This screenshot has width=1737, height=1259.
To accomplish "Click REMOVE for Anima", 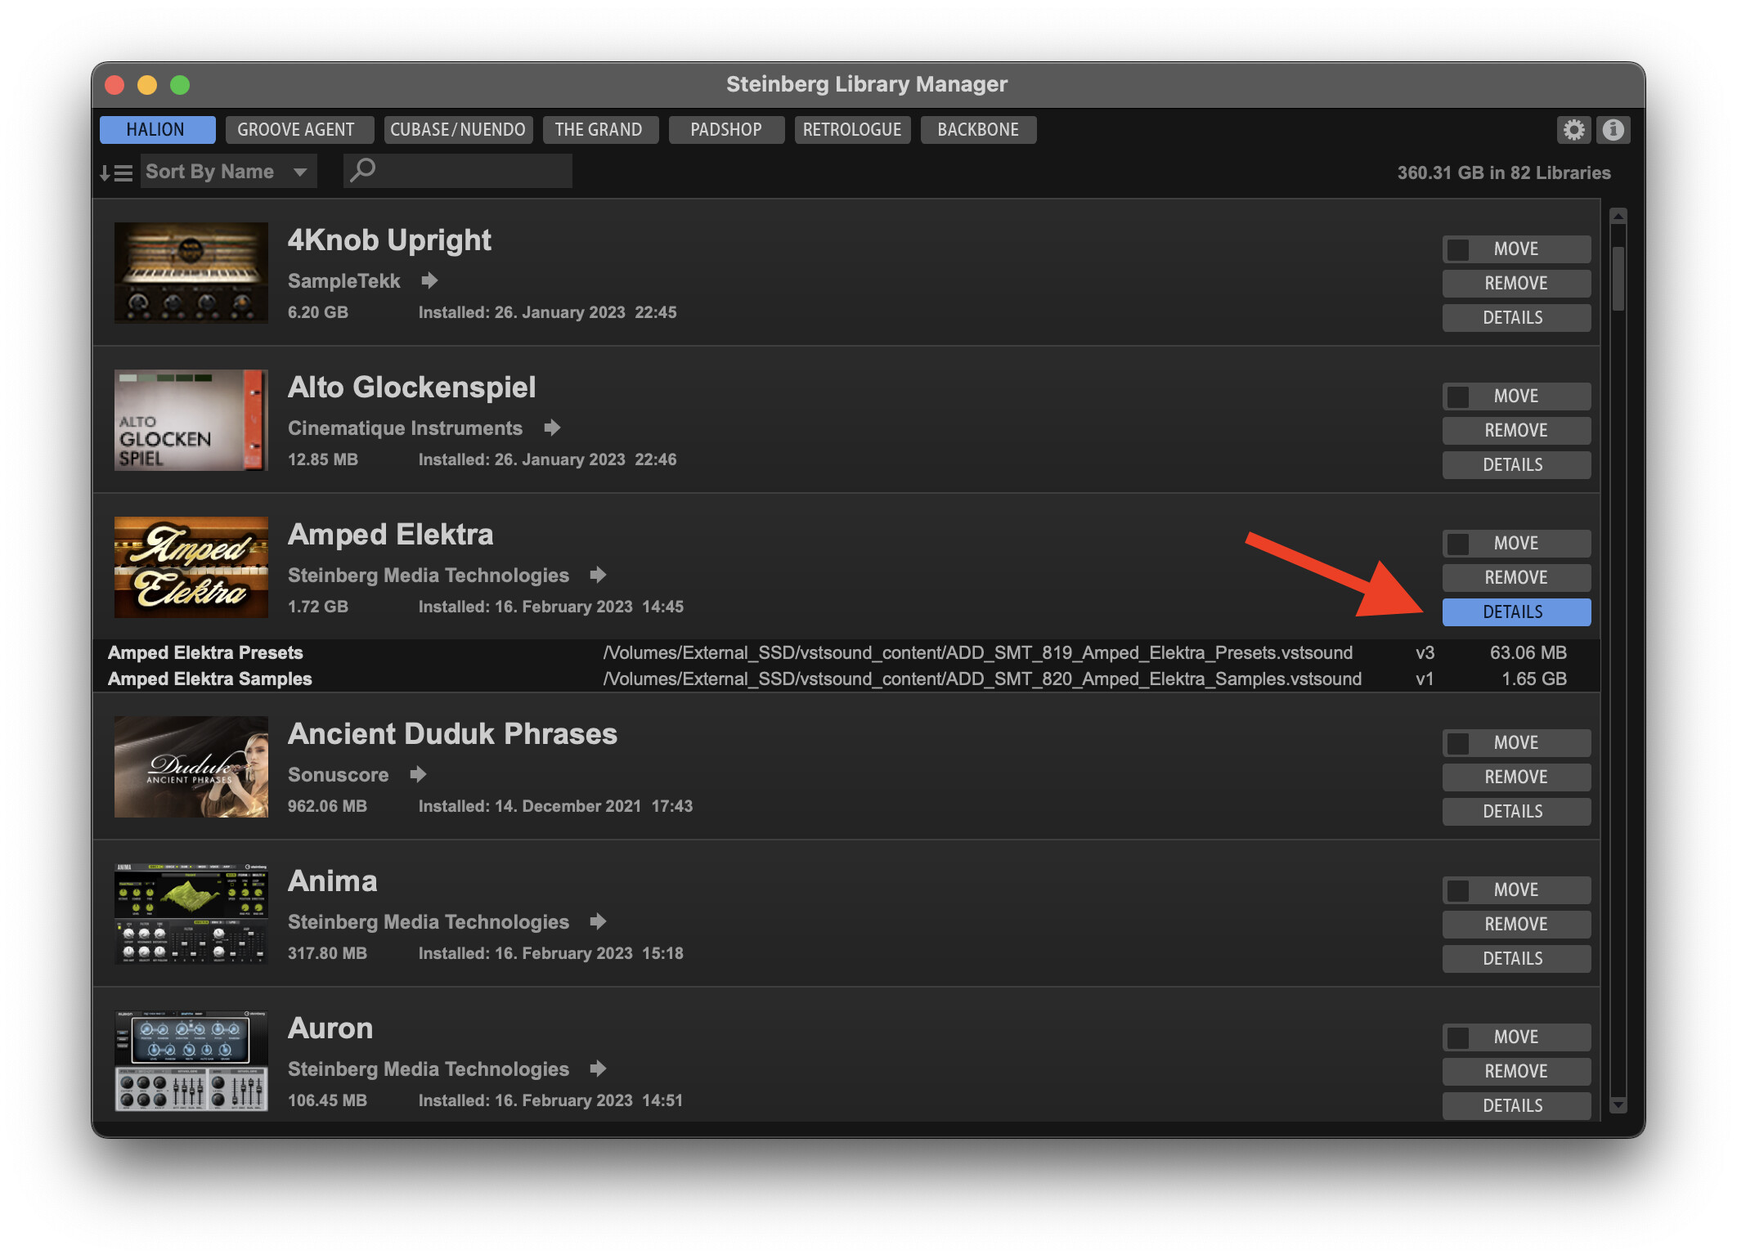I will click(1516, 925).
